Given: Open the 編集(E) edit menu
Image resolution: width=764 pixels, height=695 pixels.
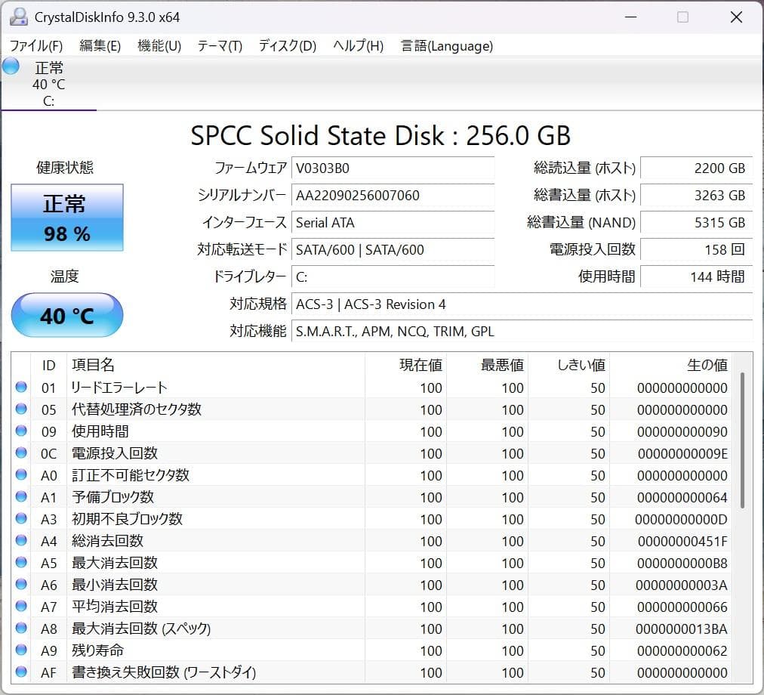Looking at the screenshot, I should (x=98, y=45).
